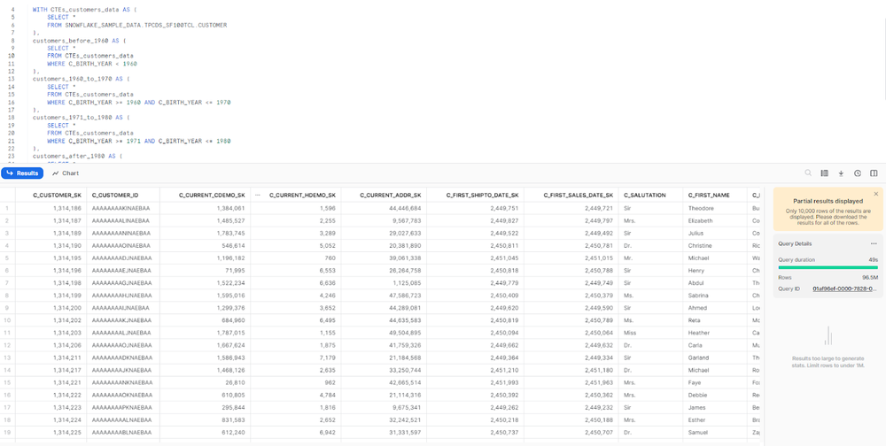886x446 pixels.
Task: Switch to the Results tab
Action: tap(22, 173)
